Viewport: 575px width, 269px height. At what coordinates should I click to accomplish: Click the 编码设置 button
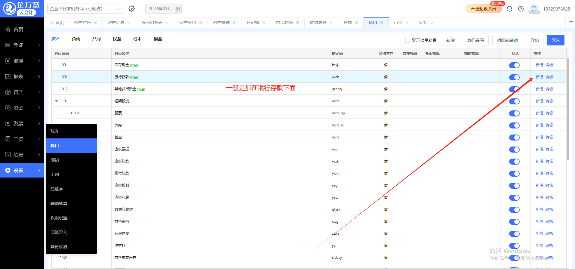476,40
